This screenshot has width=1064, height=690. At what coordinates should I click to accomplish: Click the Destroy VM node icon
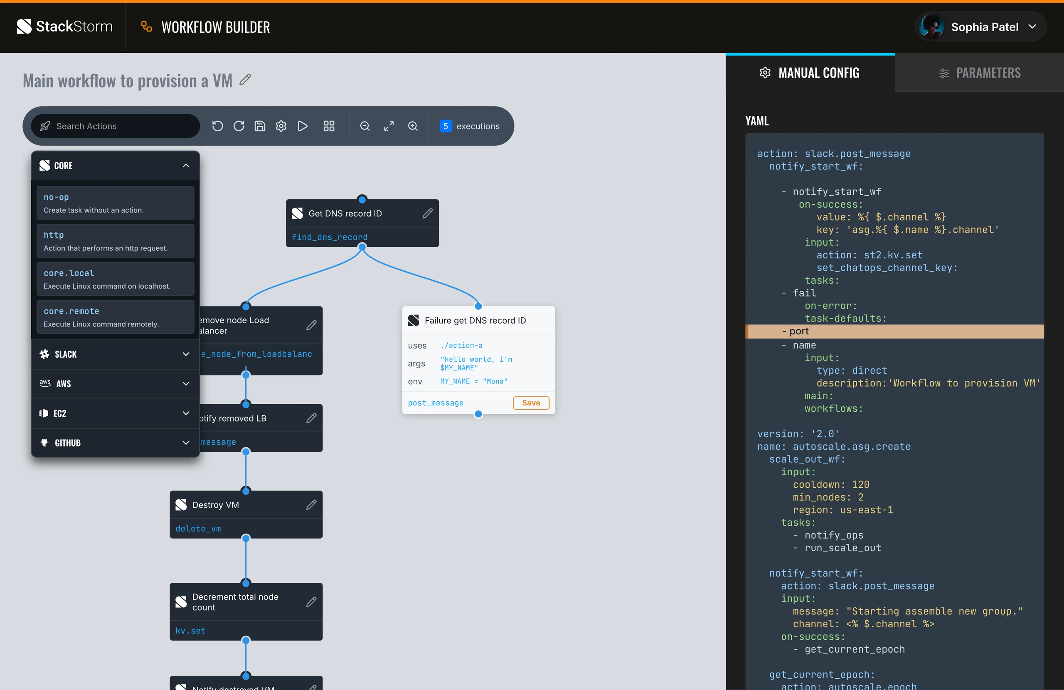[181, 505]
